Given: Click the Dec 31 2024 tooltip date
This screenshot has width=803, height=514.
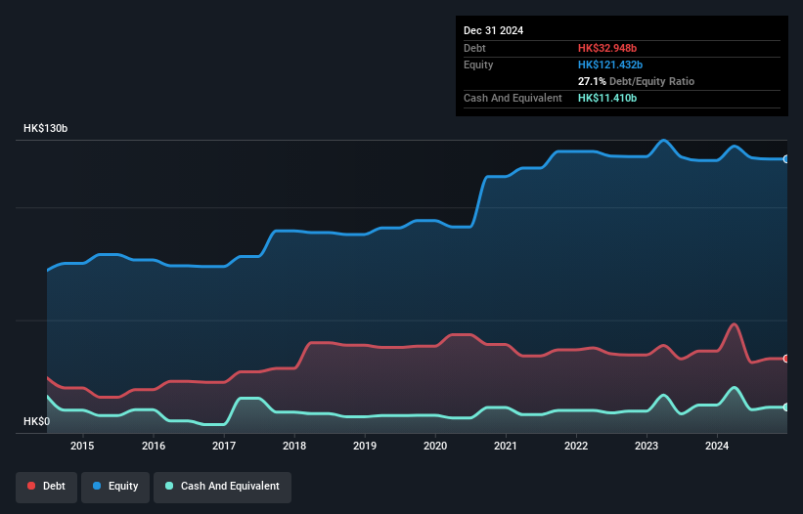Looking at the screenshot, I should click(493, 30).
